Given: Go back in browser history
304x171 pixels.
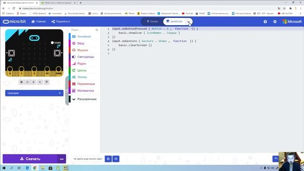Looking at the screenshot, I should tap(4, 9).
